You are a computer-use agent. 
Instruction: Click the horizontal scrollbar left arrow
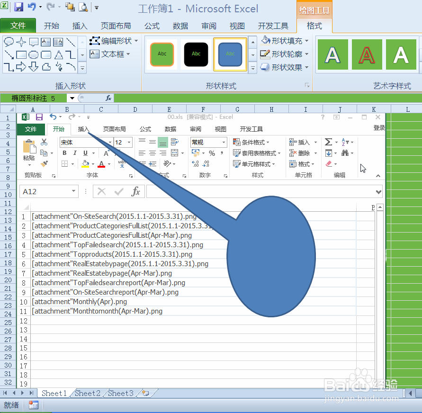click(410, 393)
